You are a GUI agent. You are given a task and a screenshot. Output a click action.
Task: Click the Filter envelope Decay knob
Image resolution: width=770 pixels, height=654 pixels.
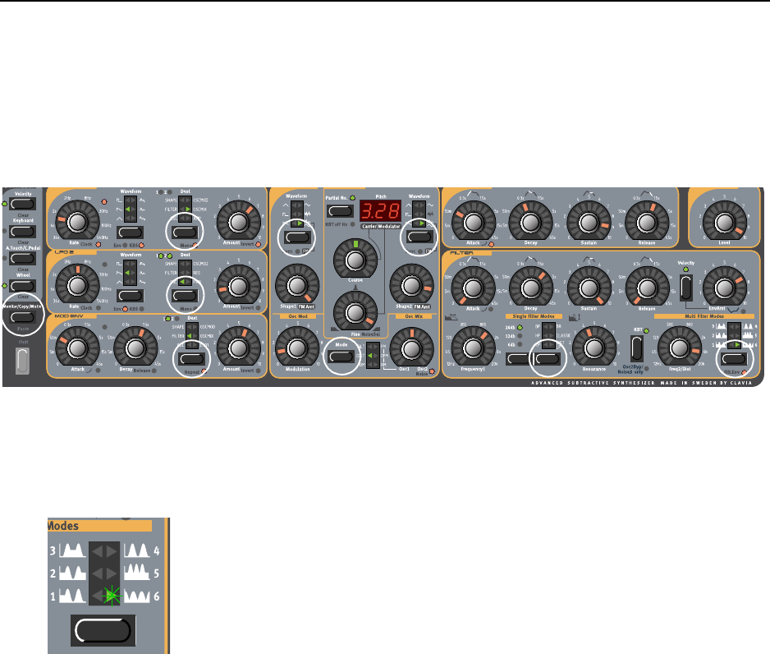click(x=530, y=288)
